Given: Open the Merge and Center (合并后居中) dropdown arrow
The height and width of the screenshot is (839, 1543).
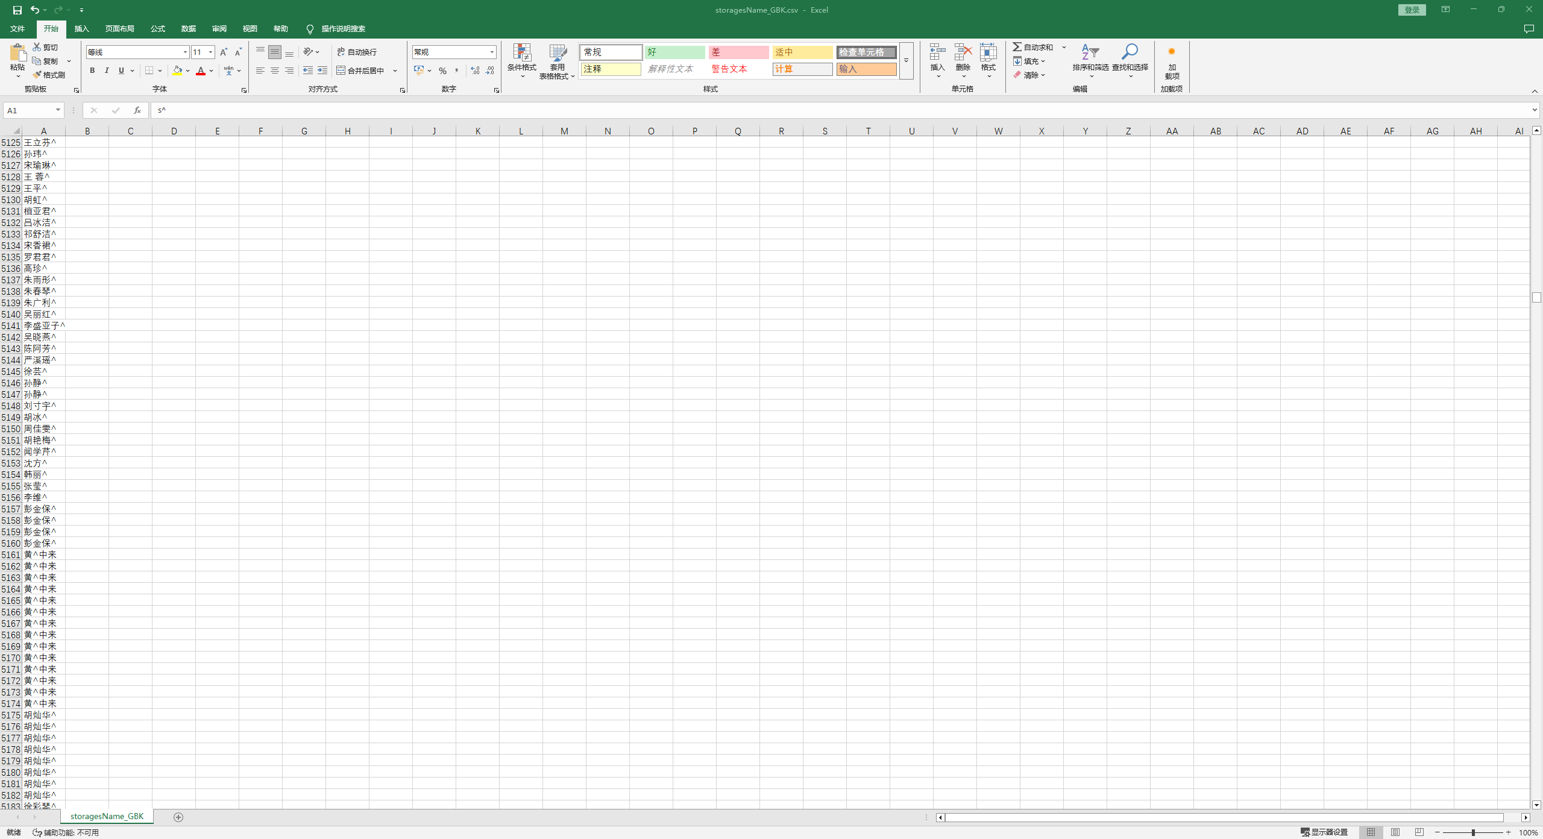Looking at the screenshot, I should tap(395, 71).
